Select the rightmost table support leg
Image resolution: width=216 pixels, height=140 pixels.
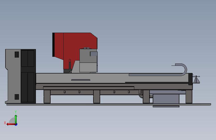189,96
